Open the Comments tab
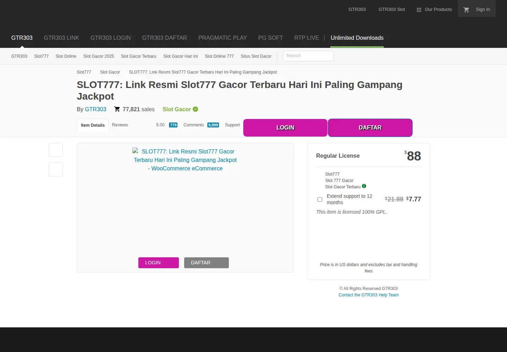 [194, 125]
